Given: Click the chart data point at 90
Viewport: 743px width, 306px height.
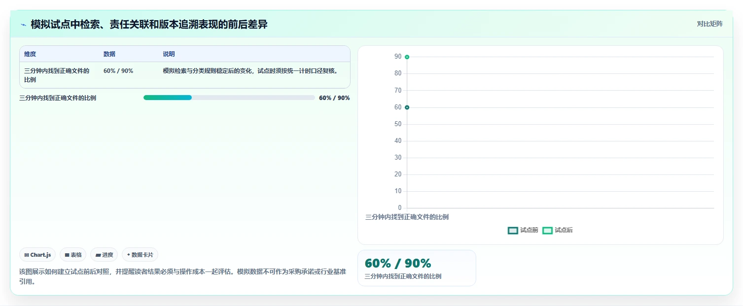Looking at the screenshot, I should coord(407,57).
